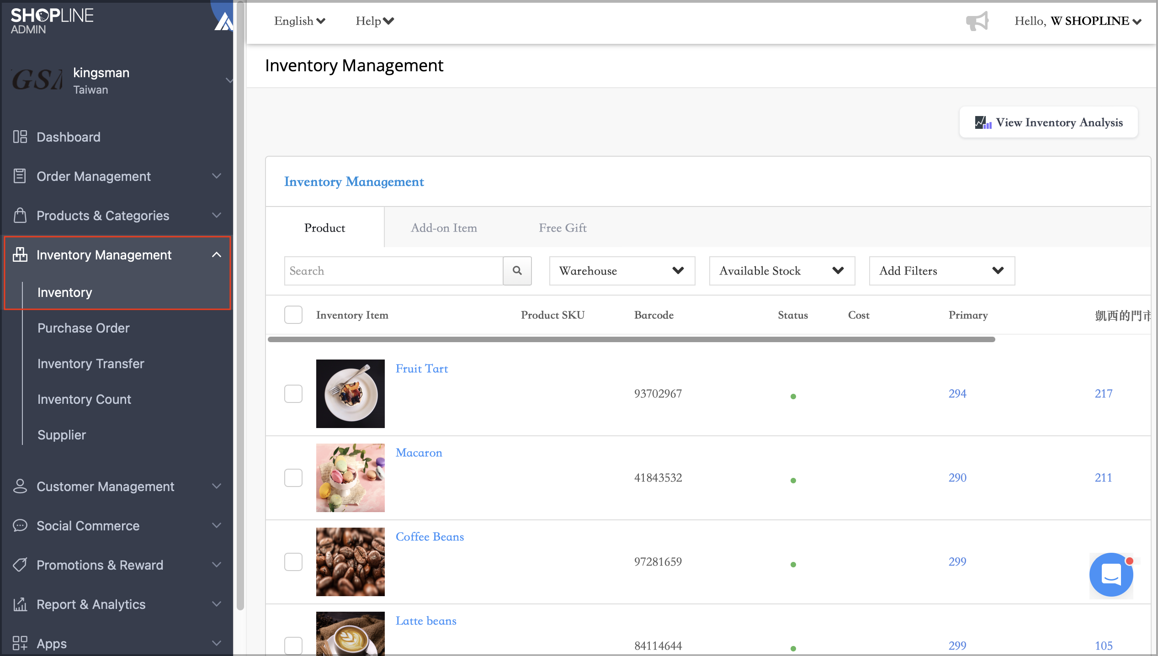The height and width of the screenshot is (656, 1158).
Task: Switch to the Add-on Item tab
Action: coord(443,227)
